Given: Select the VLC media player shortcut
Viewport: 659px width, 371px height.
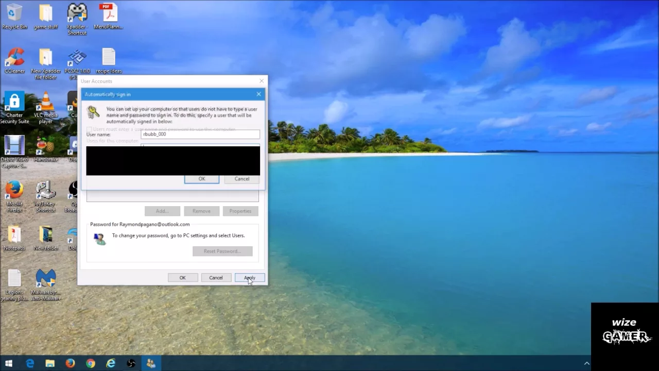Looking at the screenshot, I should (x=45, y=108).
